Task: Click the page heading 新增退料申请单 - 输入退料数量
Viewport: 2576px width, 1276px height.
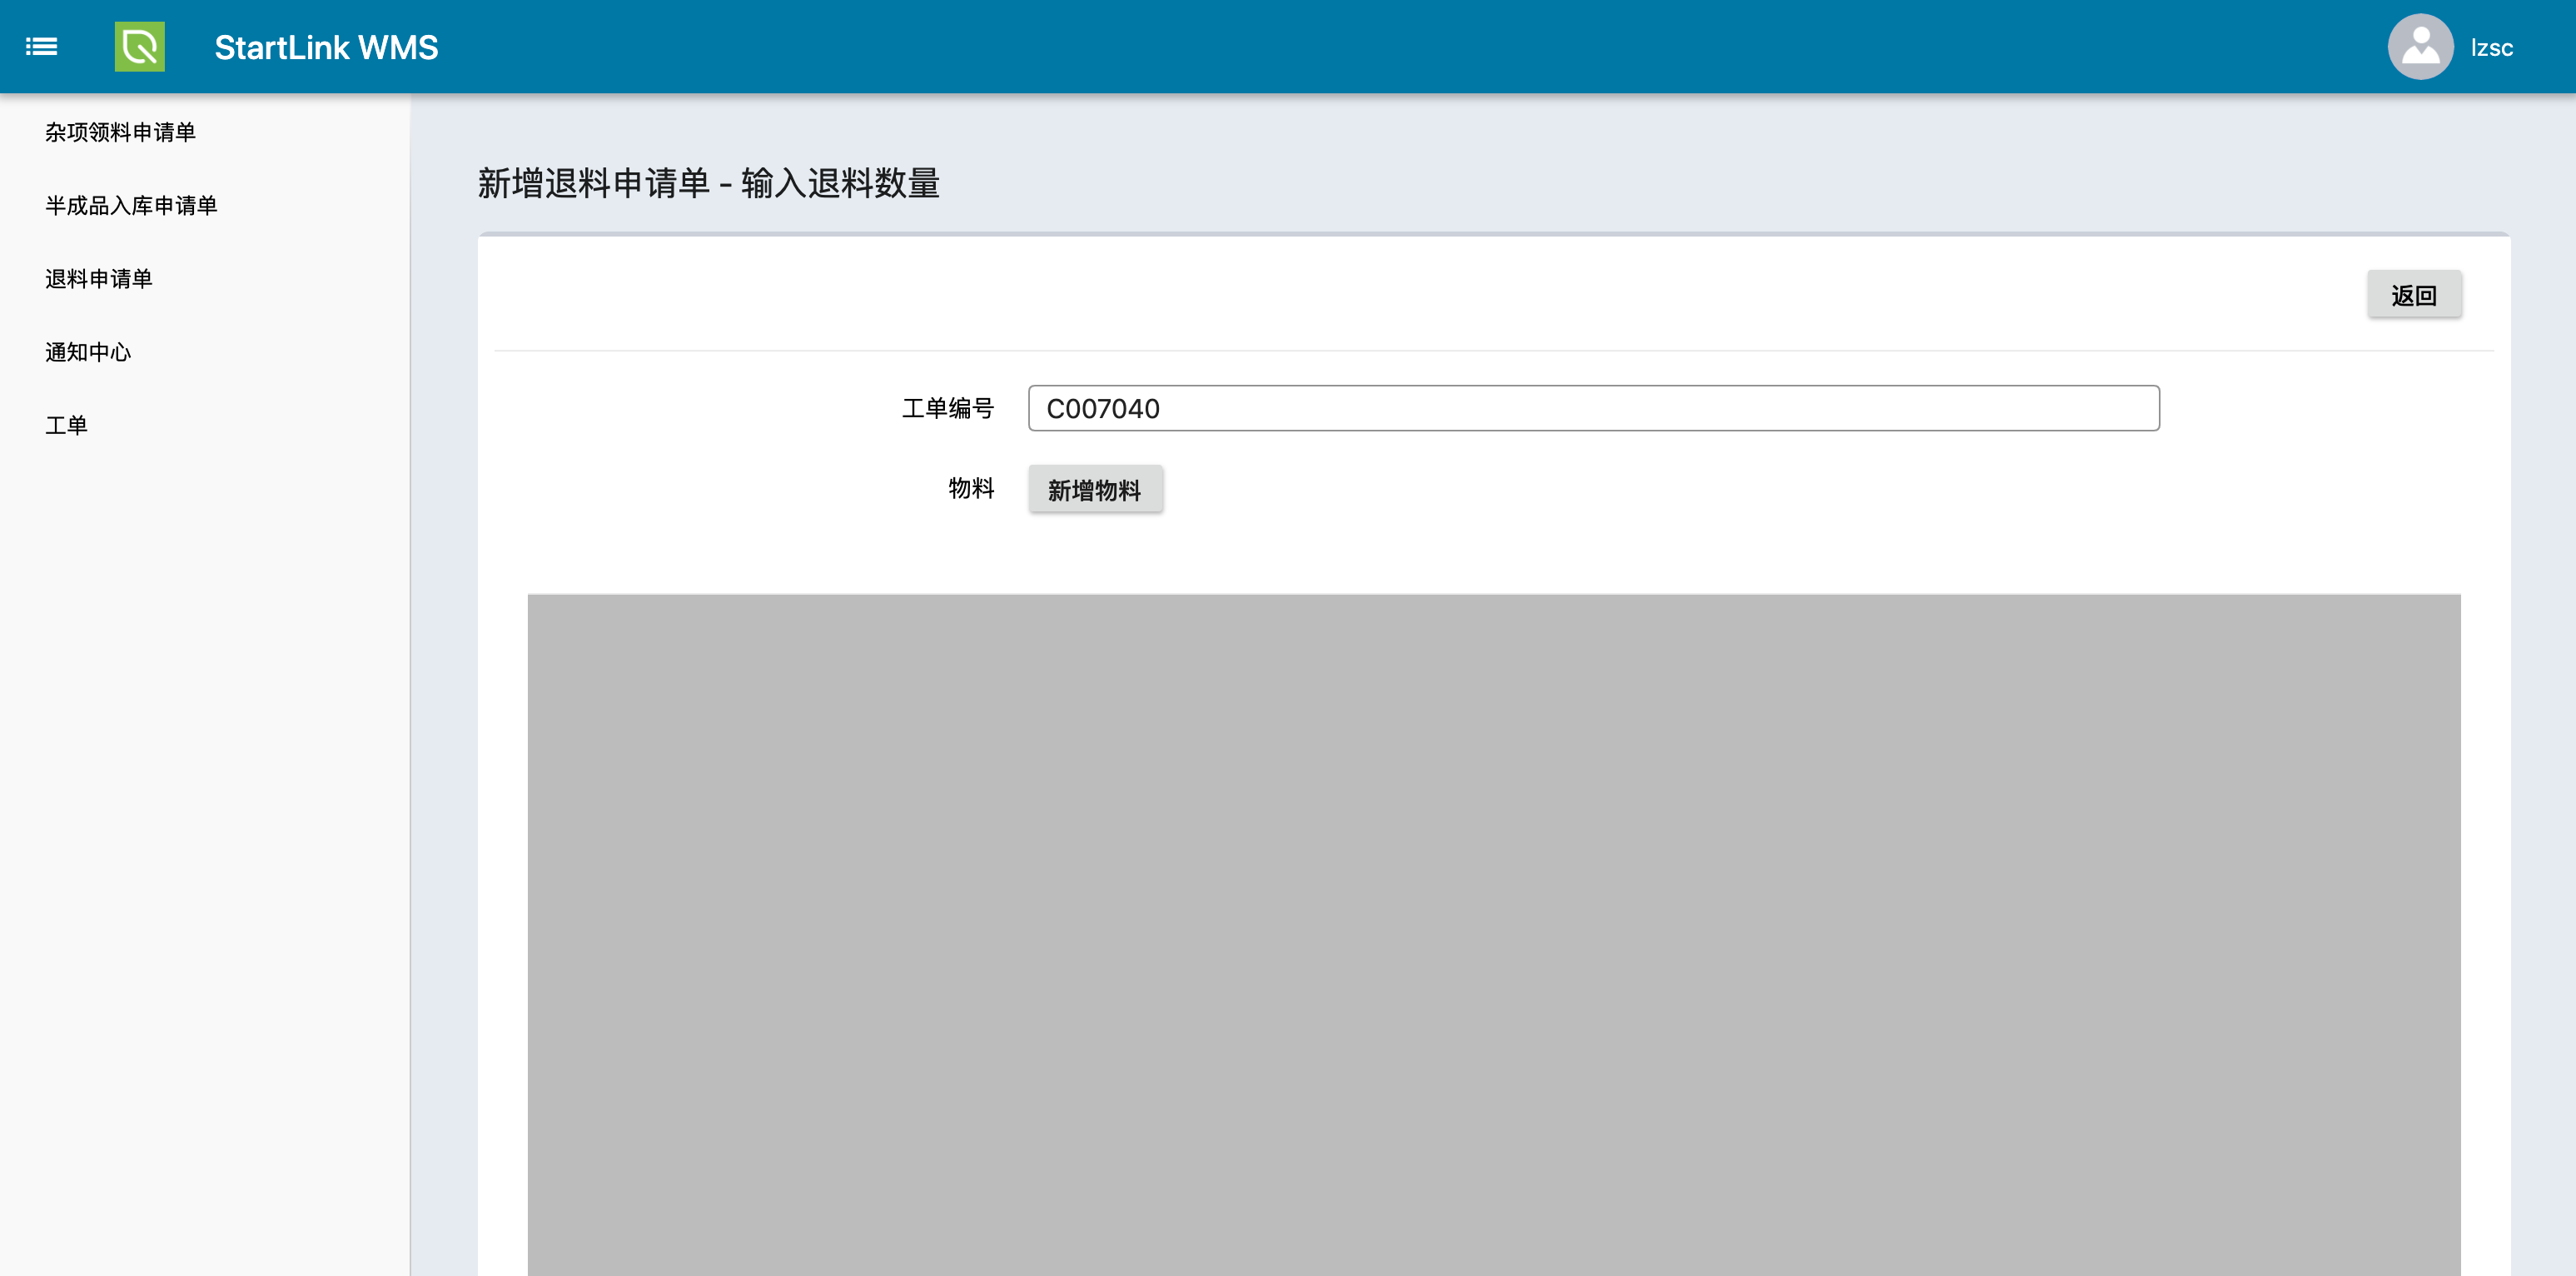Action: [708, 183]
